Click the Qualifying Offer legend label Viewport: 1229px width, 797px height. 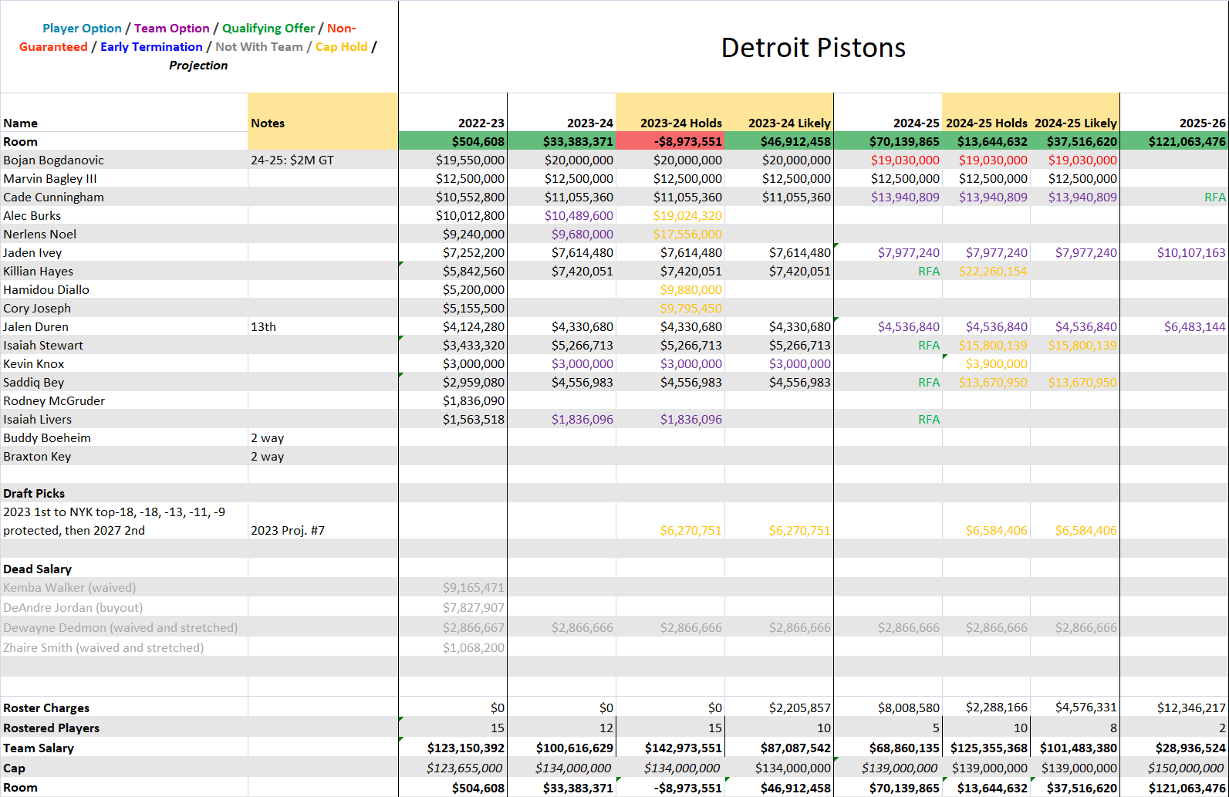tap(268, 28)
